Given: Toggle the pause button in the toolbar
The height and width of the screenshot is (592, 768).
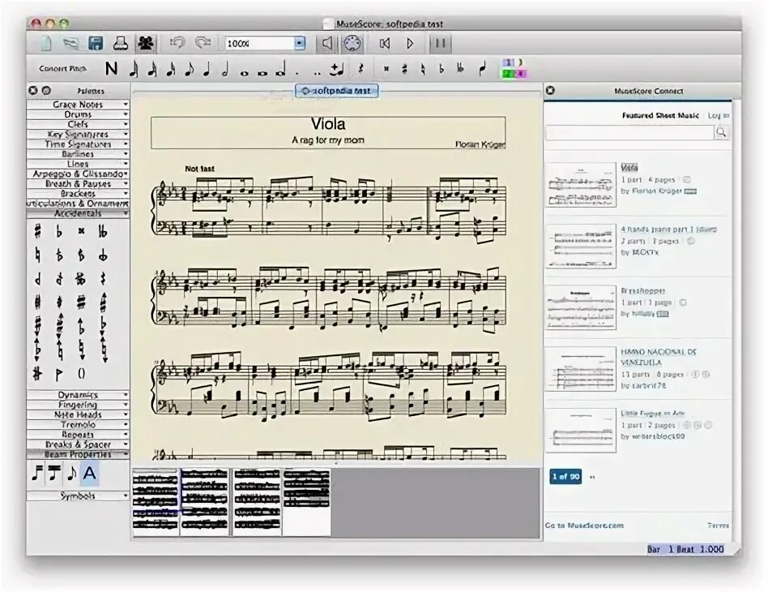Looking at the screenshot, I should click(440, 44).
